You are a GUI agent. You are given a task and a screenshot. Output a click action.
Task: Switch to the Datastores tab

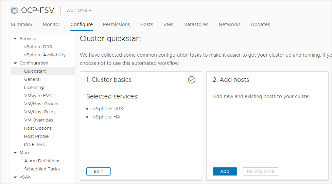tap(196, 24)
